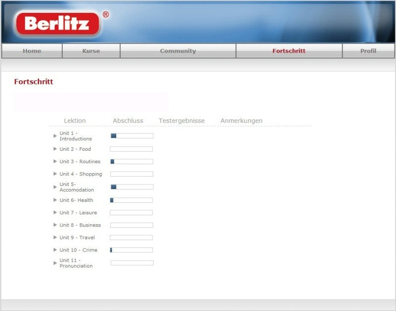Expand Unit 8 - Business arrow
Viewport: 396px width, 311px height.
[55, 225]
